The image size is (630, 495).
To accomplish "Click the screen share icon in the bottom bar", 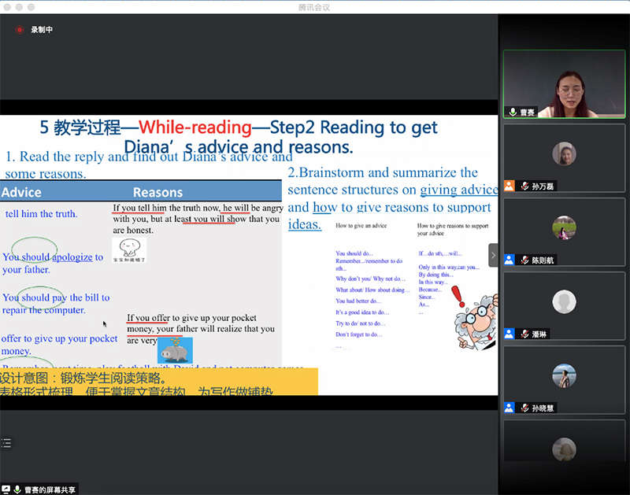I will [6, 489].
